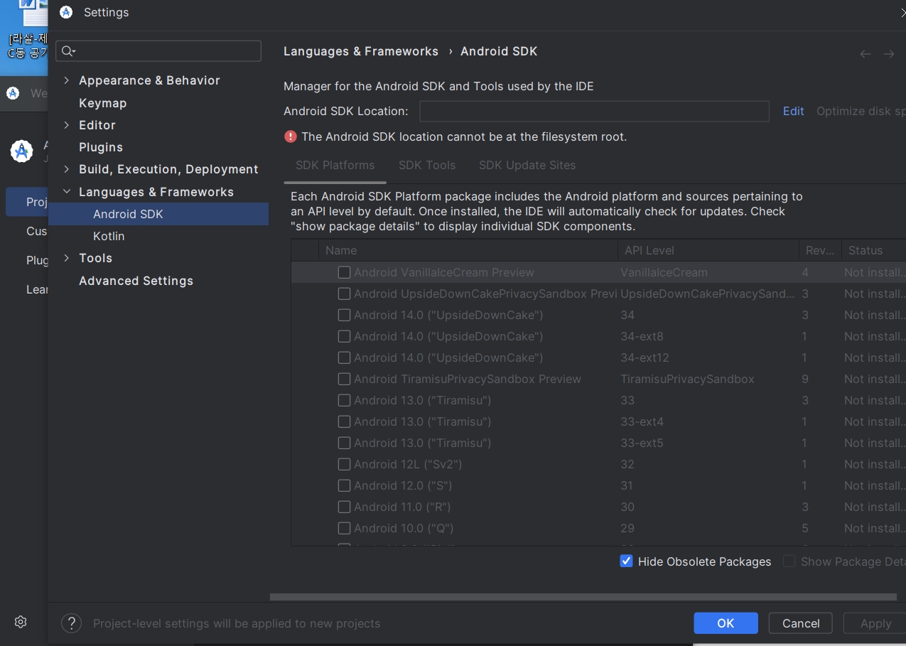Open SDK Update Sites tab
The image size is (906, 646).
(527, 165)
